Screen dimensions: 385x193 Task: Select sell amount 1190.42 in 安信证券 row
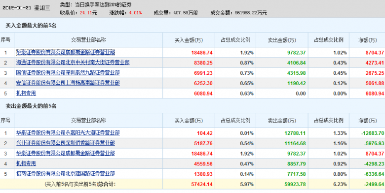296,84
